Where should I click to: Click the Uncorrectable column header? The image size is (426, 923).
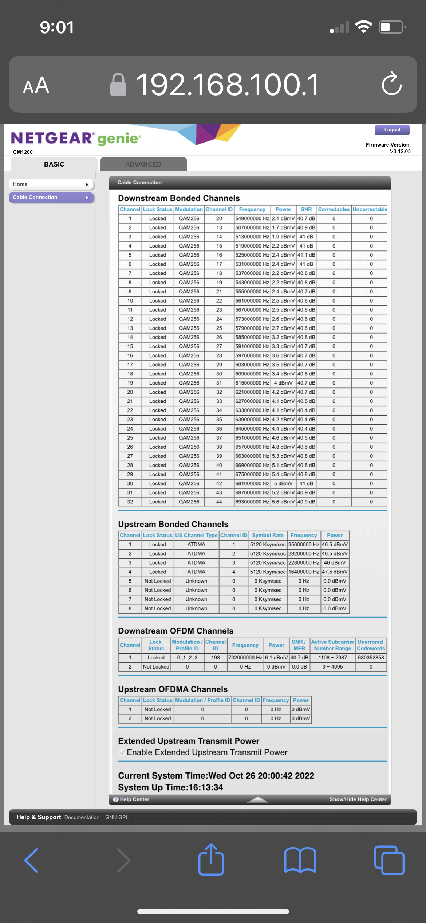(x=370, y=209)
